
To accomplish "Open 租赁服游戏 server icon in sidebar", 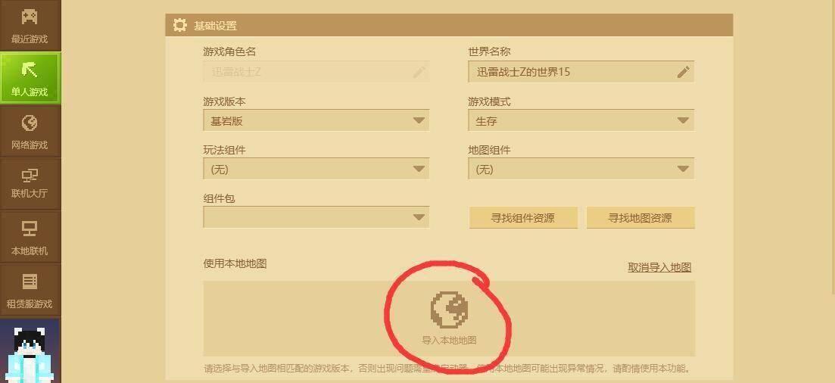I will [30, 282].
